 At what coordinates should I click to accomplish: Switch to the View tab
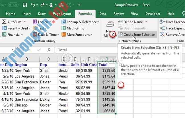click(135, 14)
